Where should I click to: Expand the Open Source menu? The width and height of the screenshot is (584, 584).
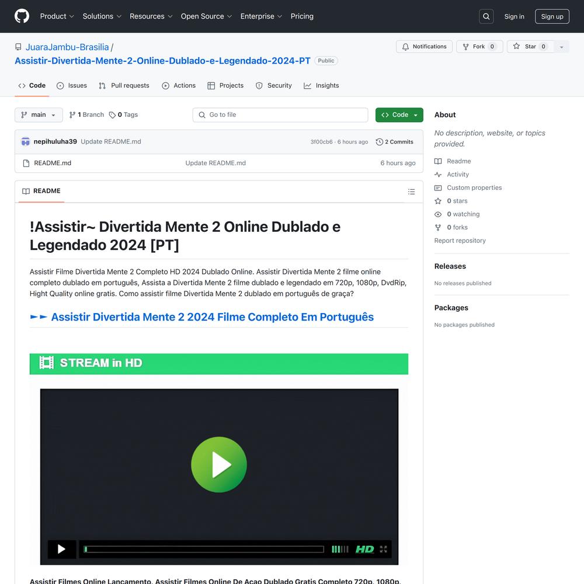pyautogui.click(x=206, y=16)
